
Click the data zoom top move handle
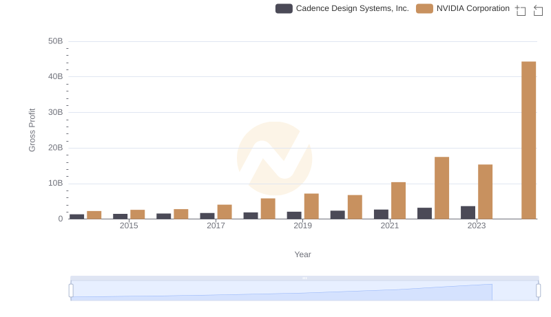(x=304, y=278)
